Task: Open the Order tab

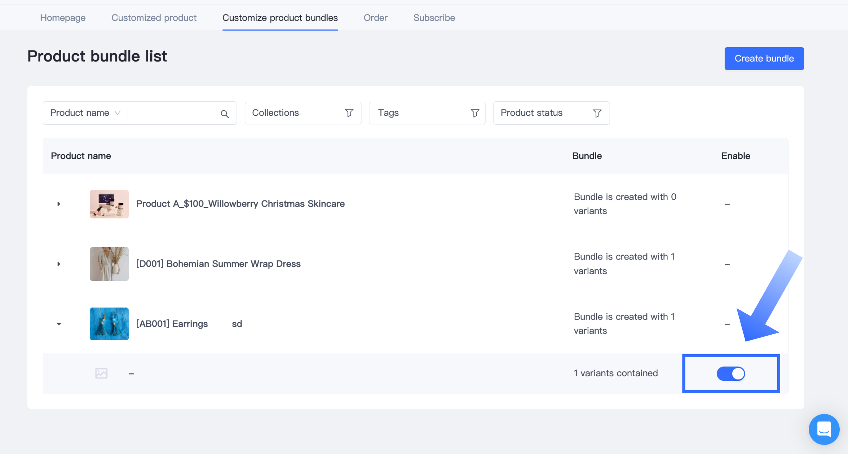Action: (375, 18)
